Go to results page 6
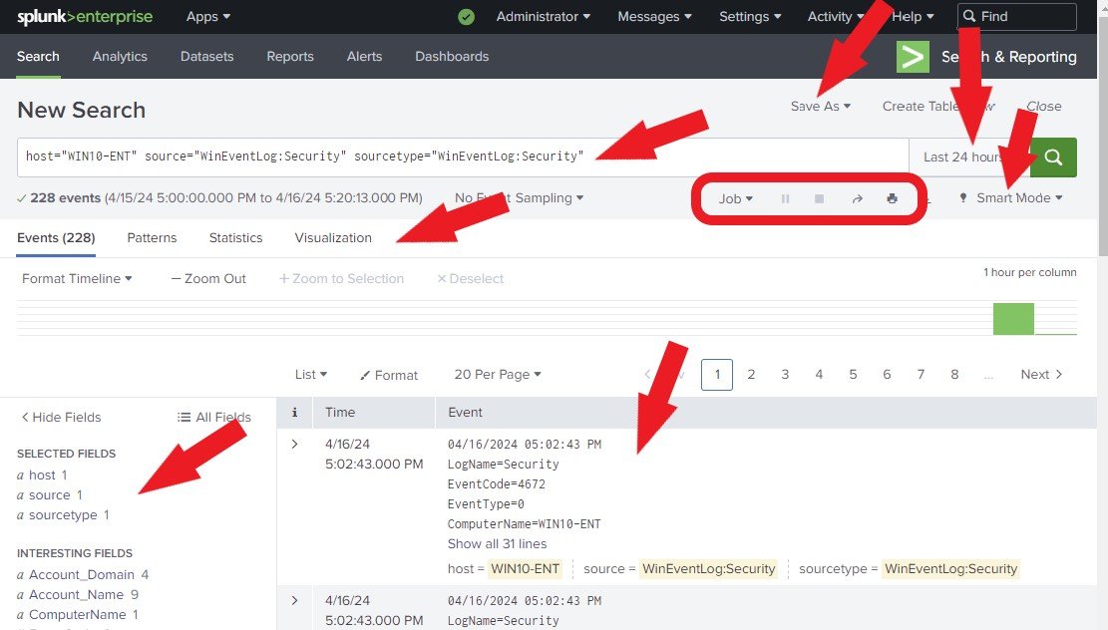The height and width of the screenshot is (630, 1108). (x=887, y=375)
